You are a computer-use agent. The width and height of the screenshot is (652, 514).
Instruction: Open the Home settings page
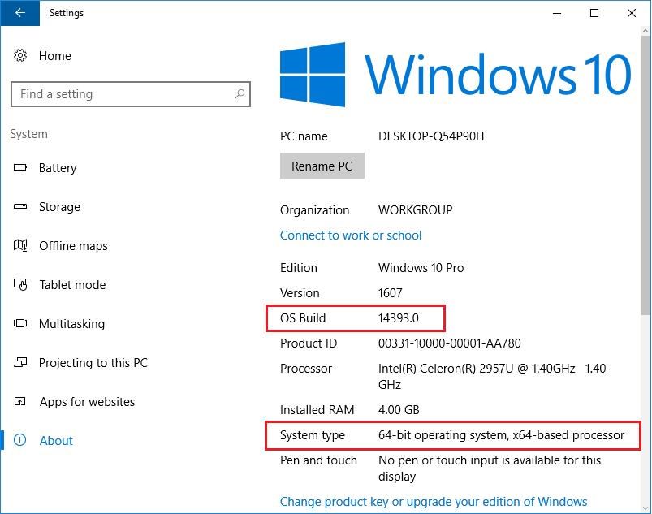pos(55,56)
